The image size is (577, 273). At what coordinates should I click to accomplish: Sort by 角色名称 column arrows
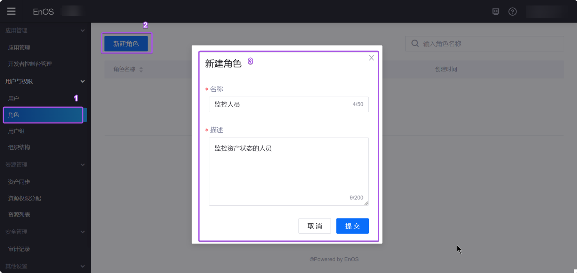pos(141,69)
